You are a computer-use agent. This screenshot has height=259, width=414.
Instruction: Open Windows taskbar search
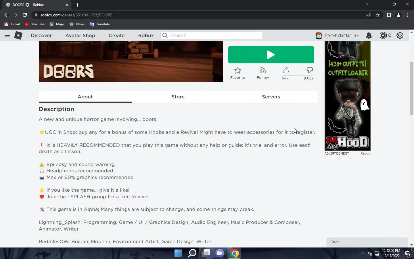[x=192, y=253]
